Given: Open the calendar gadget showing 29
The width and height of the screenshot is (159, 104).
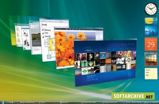Looking at the screenshot, I should point(151,44).
